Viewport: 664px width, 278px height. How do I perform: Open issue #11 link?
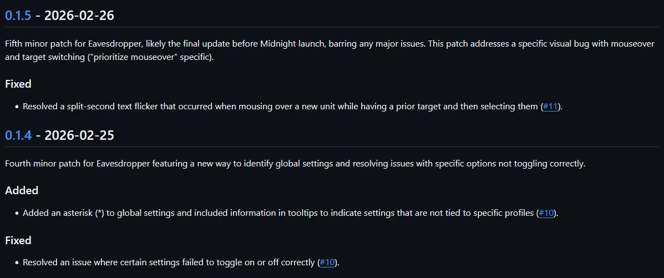551,107
